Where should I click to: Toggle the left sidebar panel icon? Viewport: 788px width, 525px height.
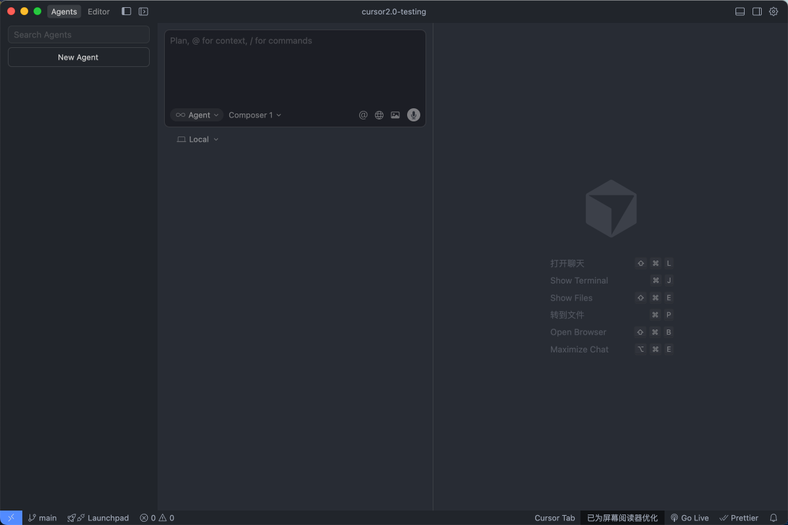(127, 11)
